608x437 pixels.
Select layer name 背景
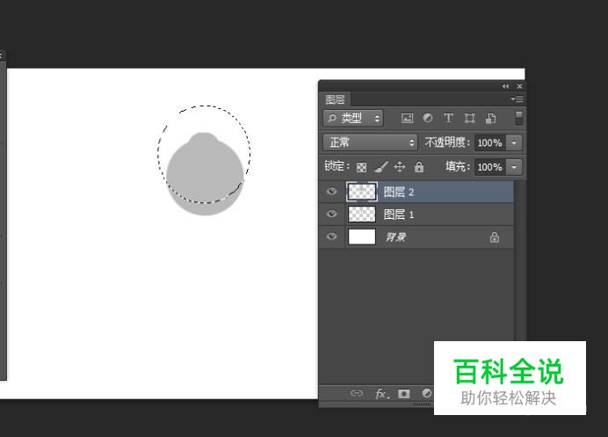[396, 237]
